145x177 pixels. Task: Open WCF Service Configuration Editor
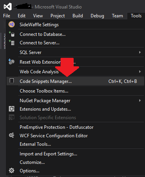pyautogui.click(x=75, y=136)
